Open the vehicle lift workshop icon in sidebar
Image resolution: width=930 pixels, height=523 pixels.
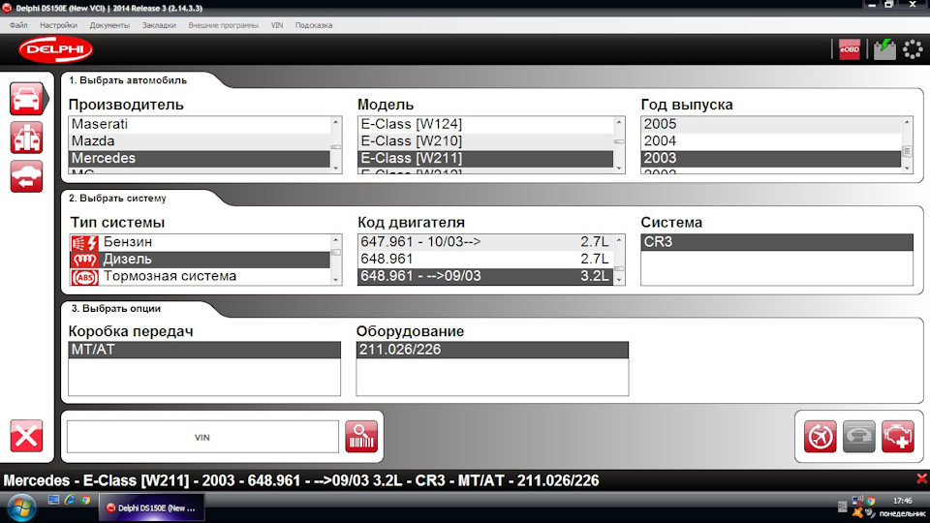pos(26,138)
